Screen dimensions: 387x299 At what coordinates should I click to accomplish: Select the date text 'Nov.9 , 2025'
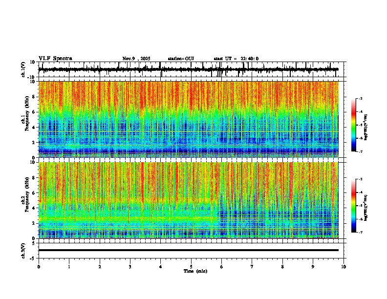[x=136, y=59]
